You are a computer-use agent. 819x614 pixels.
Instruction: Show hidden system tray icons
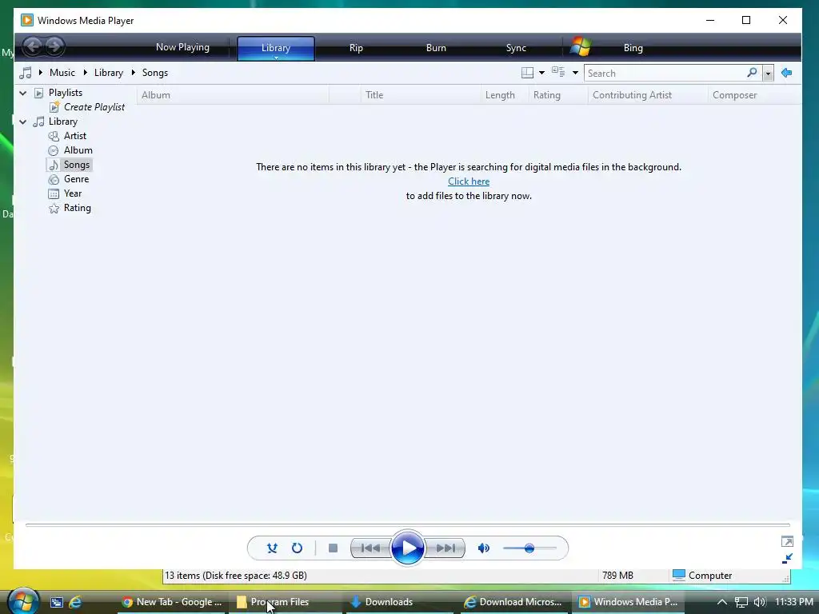coord(722,602)
